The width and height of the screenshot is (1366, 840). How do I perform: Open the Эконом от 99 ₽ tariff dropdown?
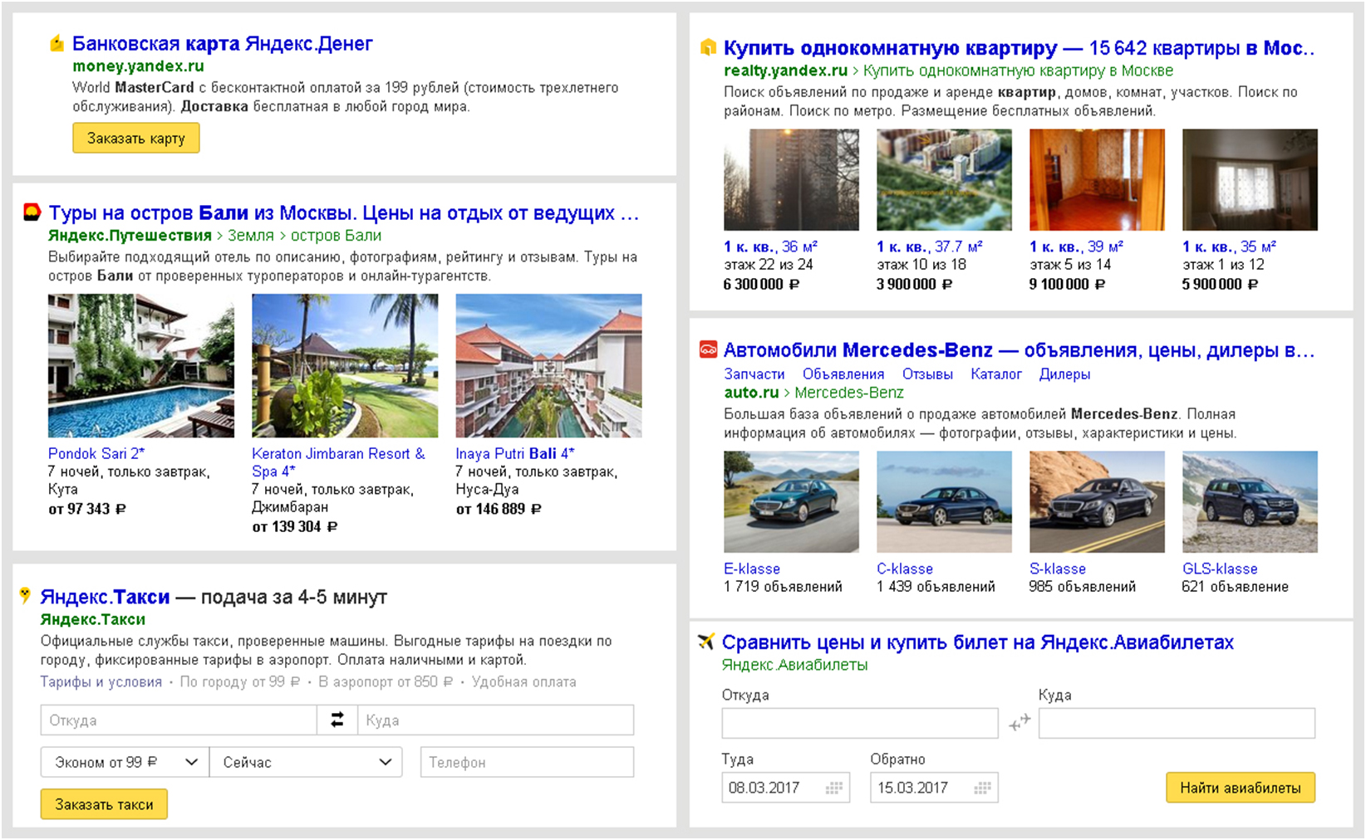click(x=125, y=762)
